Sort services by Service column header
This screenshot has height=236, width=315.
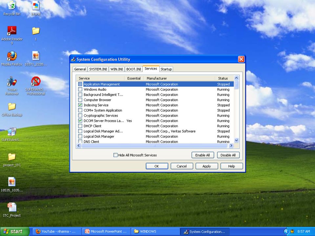tap(100, 78)
